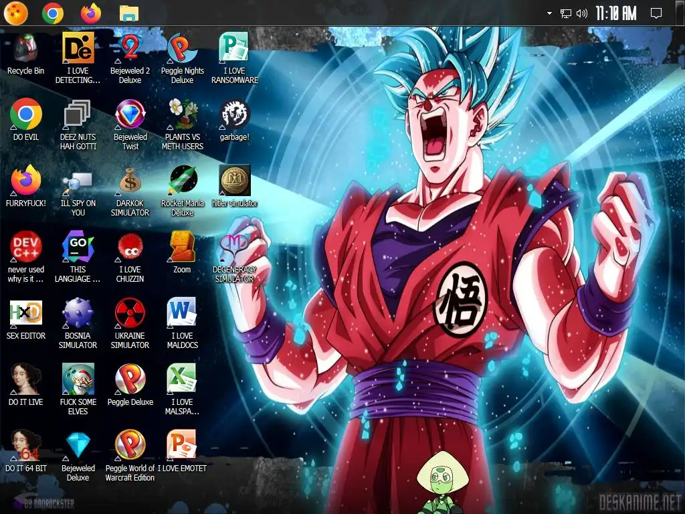
Task: Select I LOVE RANSOMWARE Publisher shortcut
Action: click(x=235, y=58)
